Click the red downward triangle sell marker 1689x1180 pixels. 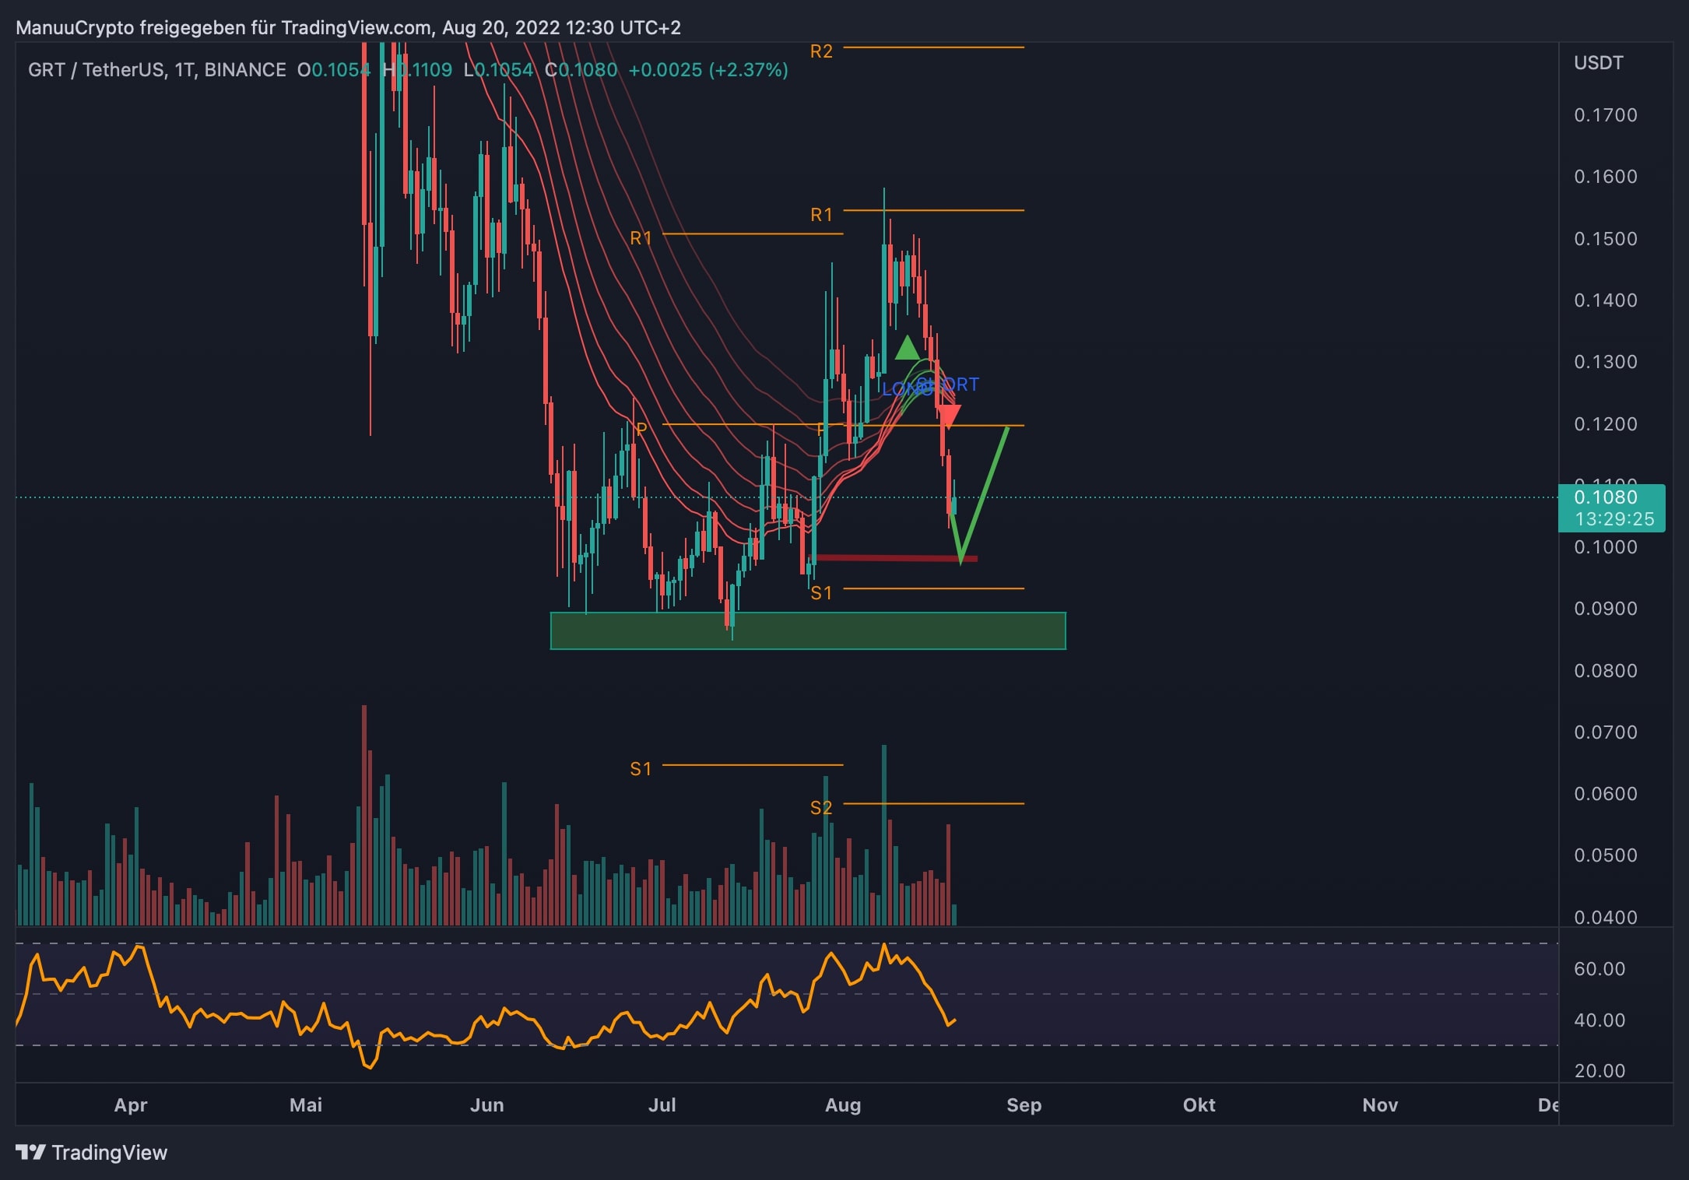click(949, 417)
